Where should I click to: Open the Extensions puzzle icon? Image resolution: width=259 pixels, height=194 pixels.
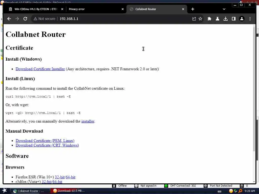point(209,19)
